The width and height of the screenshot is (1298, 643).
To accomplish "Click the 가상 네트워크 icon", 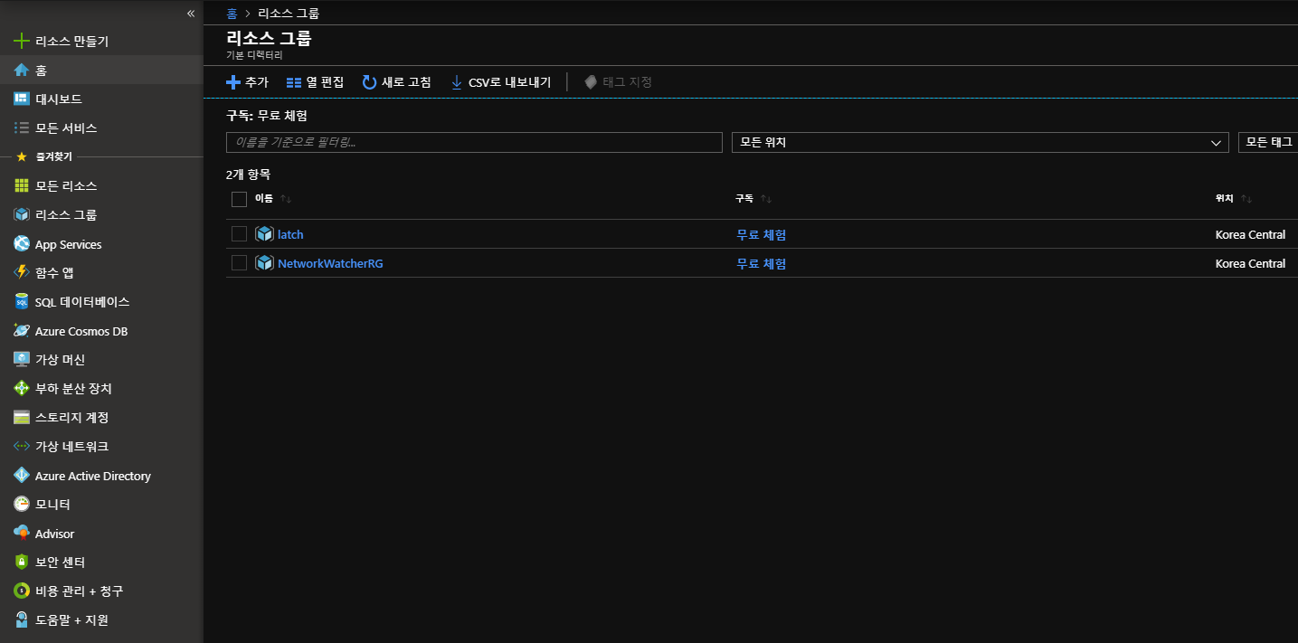I will pos(22,446).
